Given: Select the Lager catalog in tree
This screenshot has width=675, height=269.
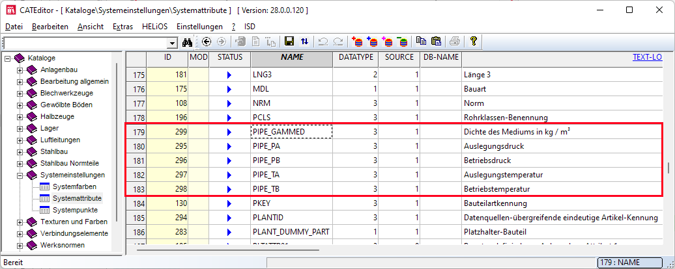Looking at the screenshot, I should [49, 128].
